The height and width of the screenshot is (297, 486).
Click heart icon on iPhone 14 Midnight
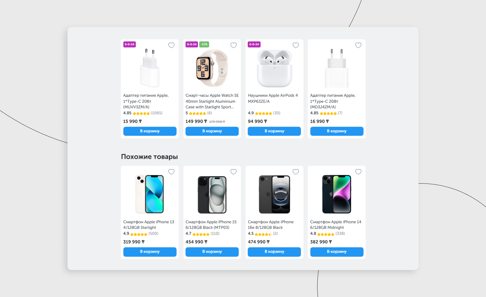[x=358, y=172]
